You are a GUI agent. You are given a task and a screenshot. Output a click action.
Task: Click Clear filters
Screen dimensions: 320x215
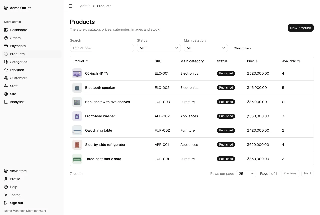click(x=242, y=48)
